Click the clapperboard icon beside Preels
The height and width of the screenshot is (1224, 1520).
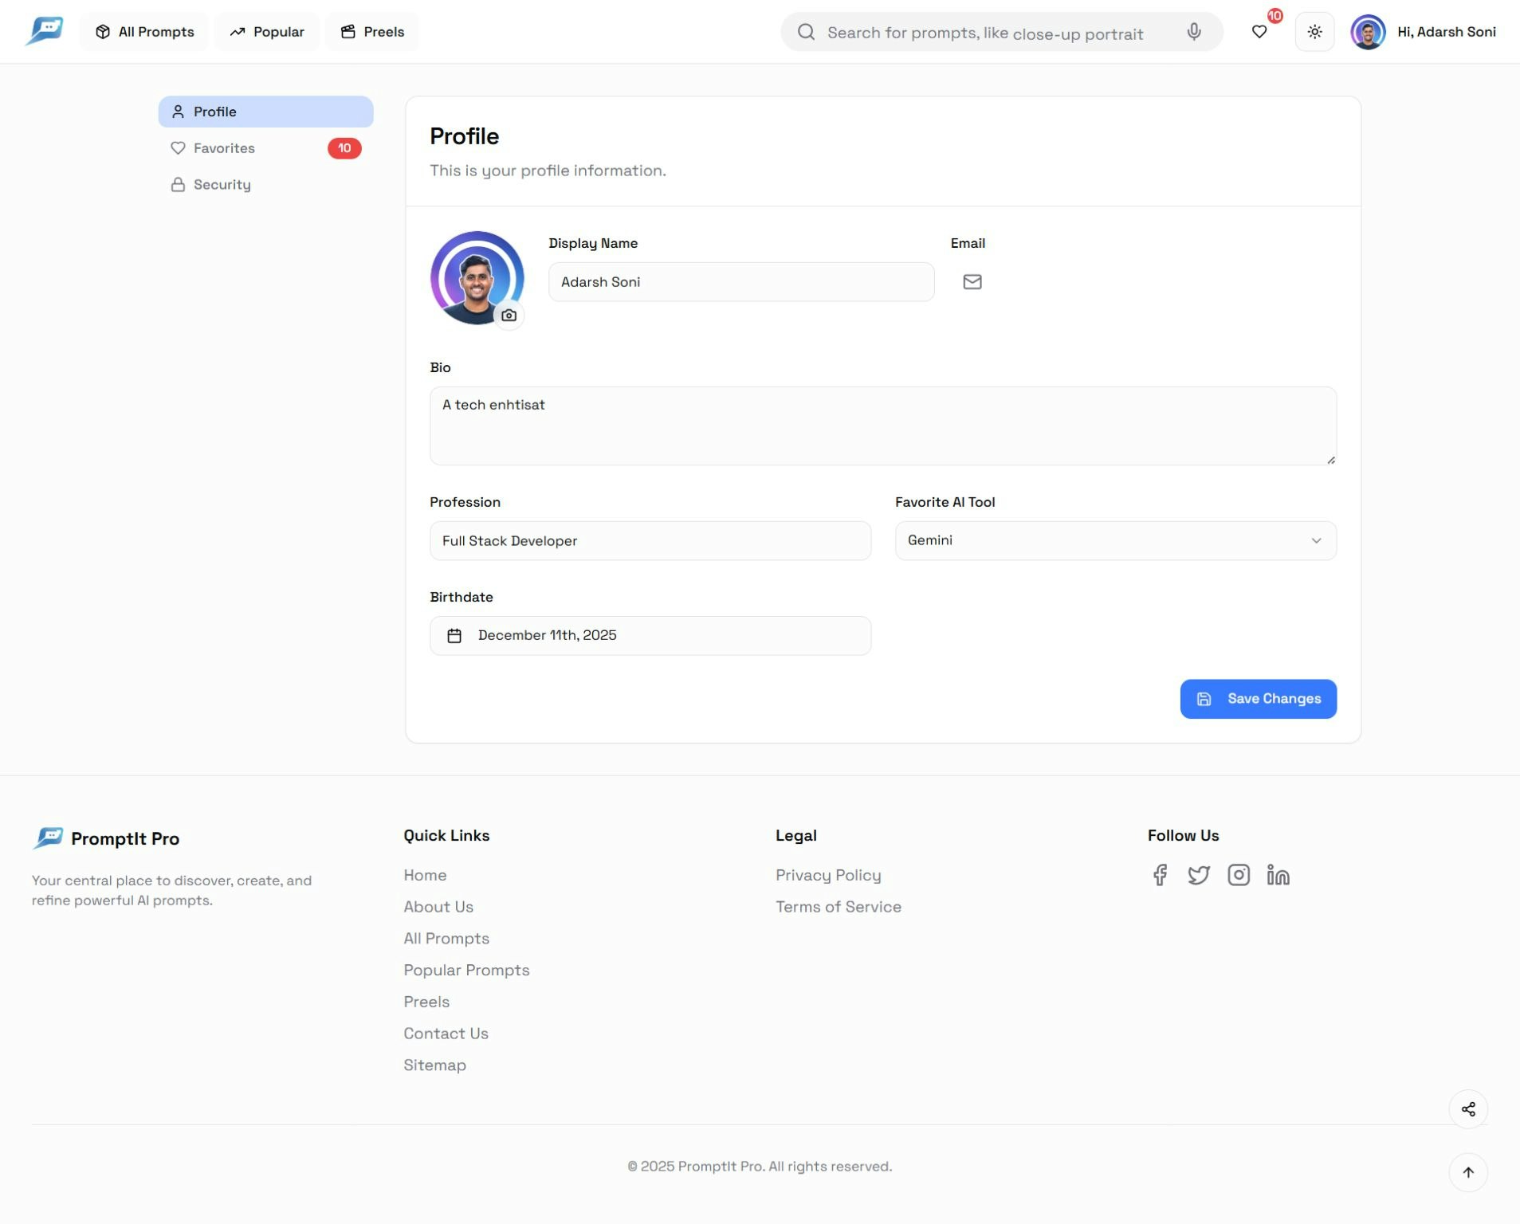coord(348,32)
